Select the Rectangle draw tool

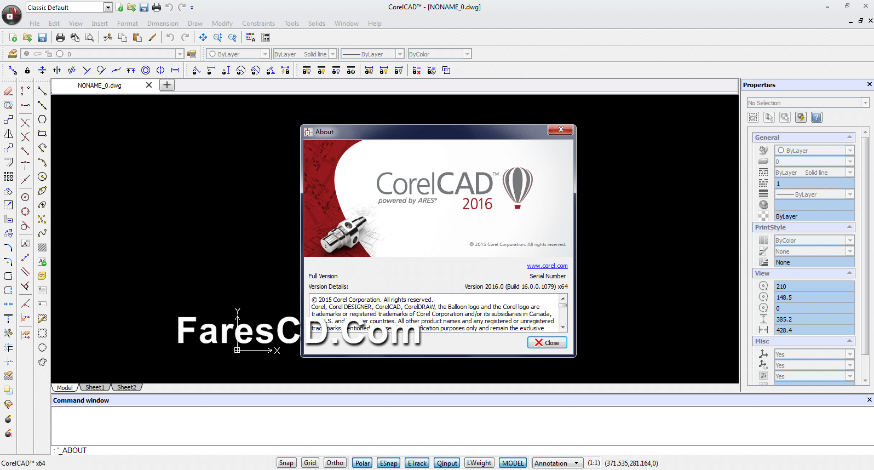click(x=42, y=134)
